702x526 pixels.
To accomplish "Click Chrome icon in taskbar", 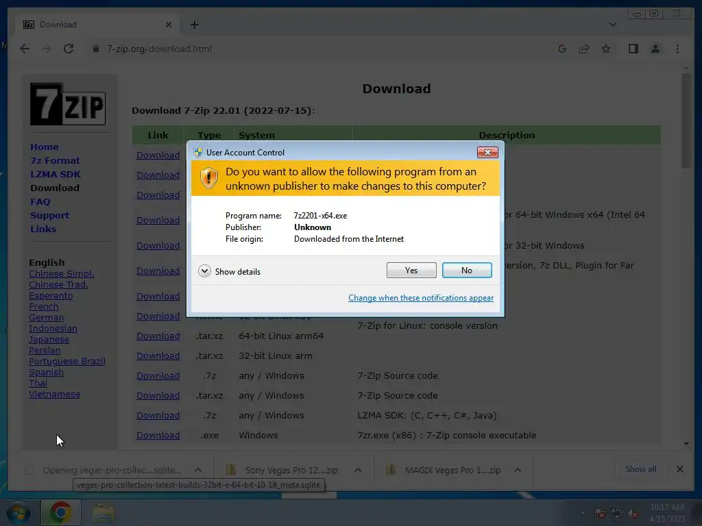I will click(x=61, y=512).
